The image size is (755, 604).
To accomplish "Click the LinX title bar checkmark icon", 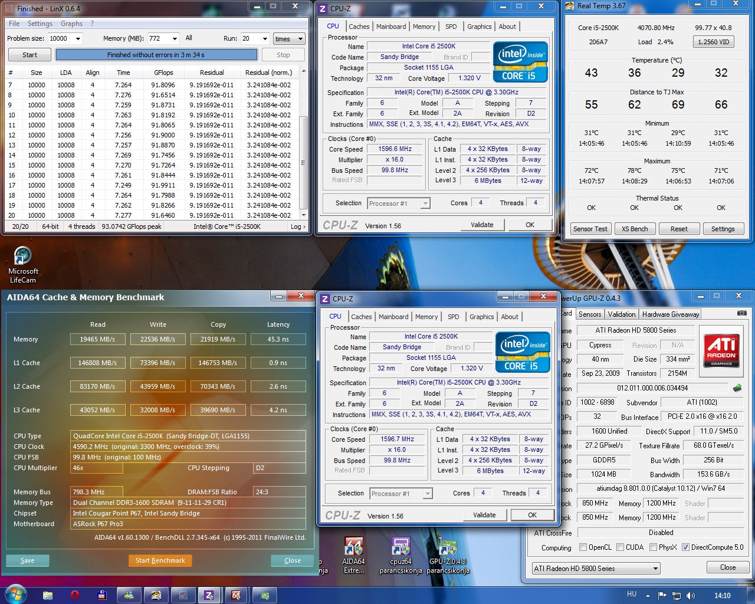I will pyautogui.click(x=9, y=9).
